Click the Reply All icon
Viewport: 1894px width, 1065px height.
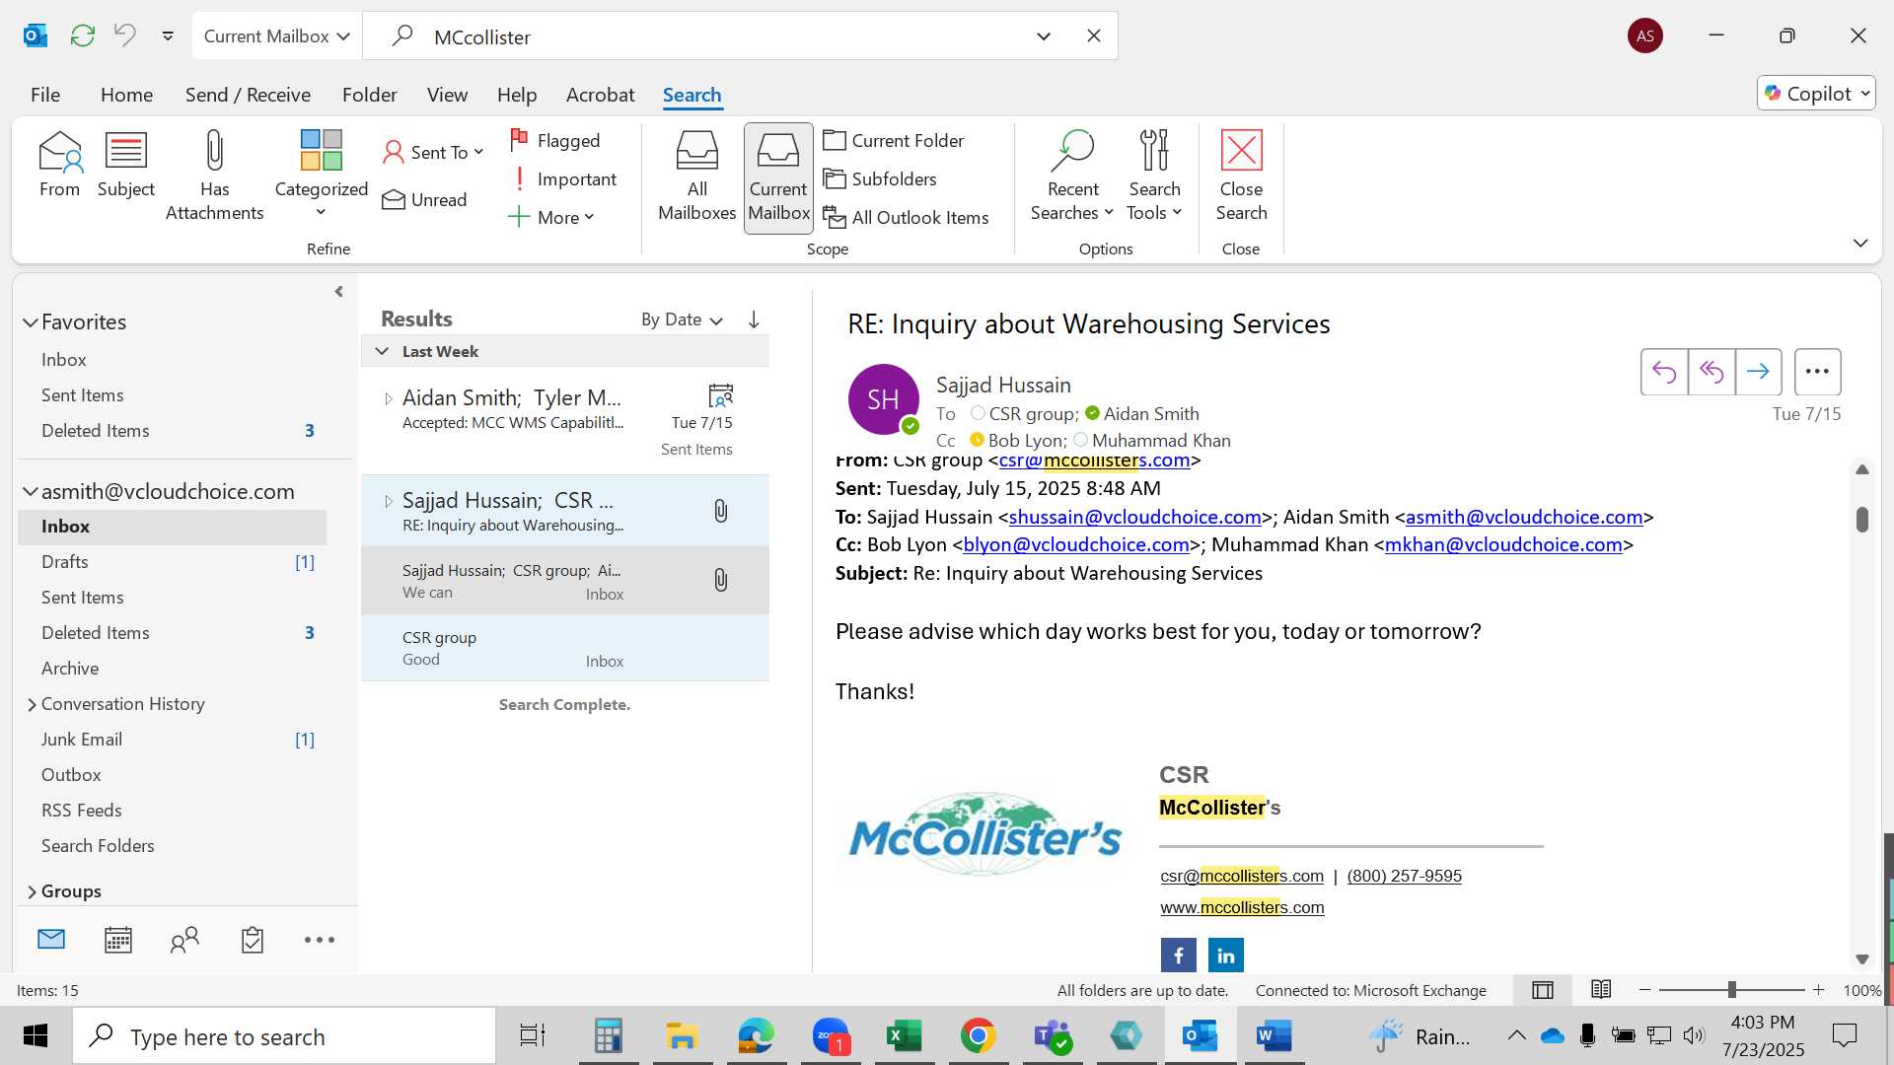(x=1712, y=372)
